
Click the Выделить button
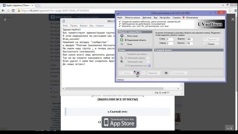point(211,39)
